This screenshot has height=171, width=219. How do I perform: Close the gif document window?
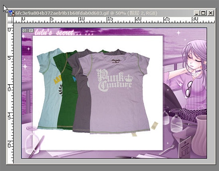click(211, 13)
